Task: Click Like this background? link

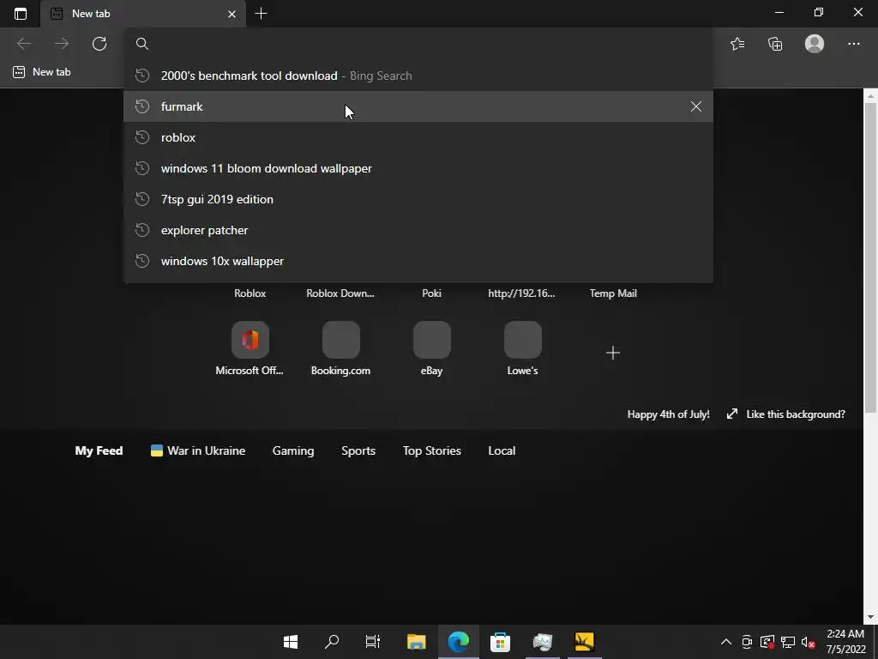Action: point(786,414)
